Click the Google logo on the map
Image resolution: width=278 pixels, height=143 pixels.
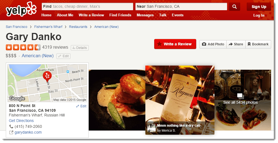point(17,98)
